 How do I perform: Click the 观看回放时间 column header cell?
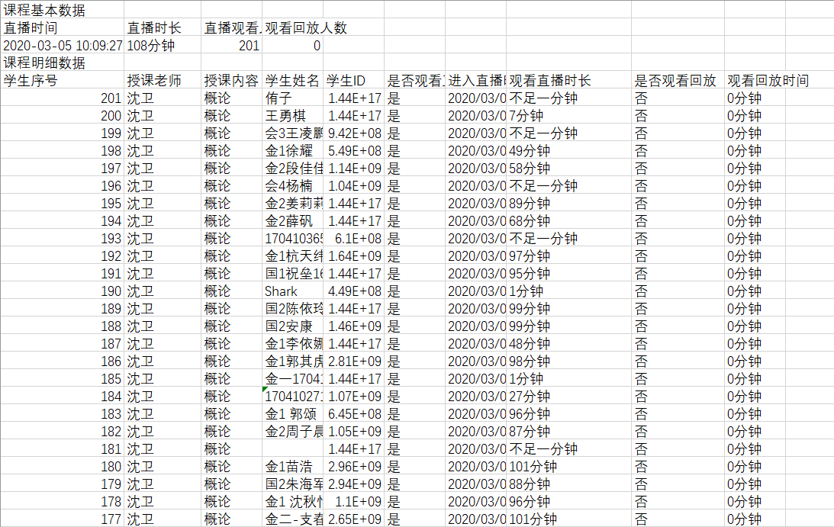768,81
